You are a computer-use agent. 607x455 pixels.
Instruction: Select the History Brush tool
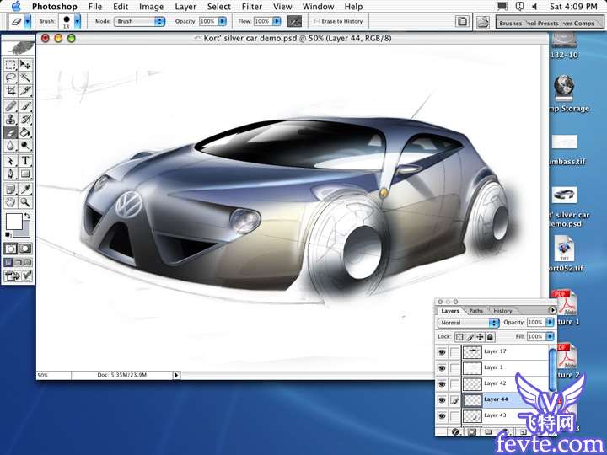(25, 119)
